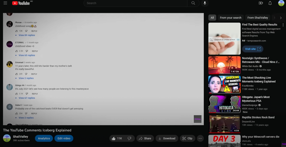Click the Clip button

(187, 138)
